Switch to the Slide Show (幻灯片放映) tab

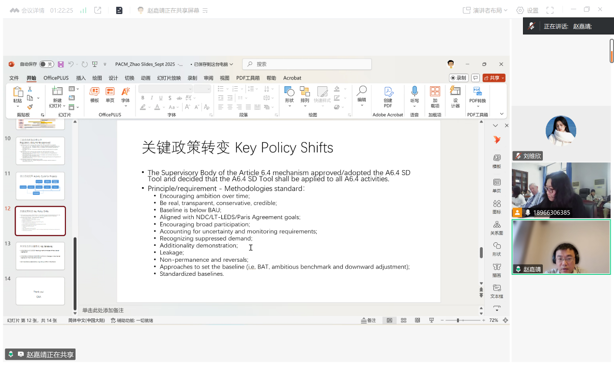[169, 78]
